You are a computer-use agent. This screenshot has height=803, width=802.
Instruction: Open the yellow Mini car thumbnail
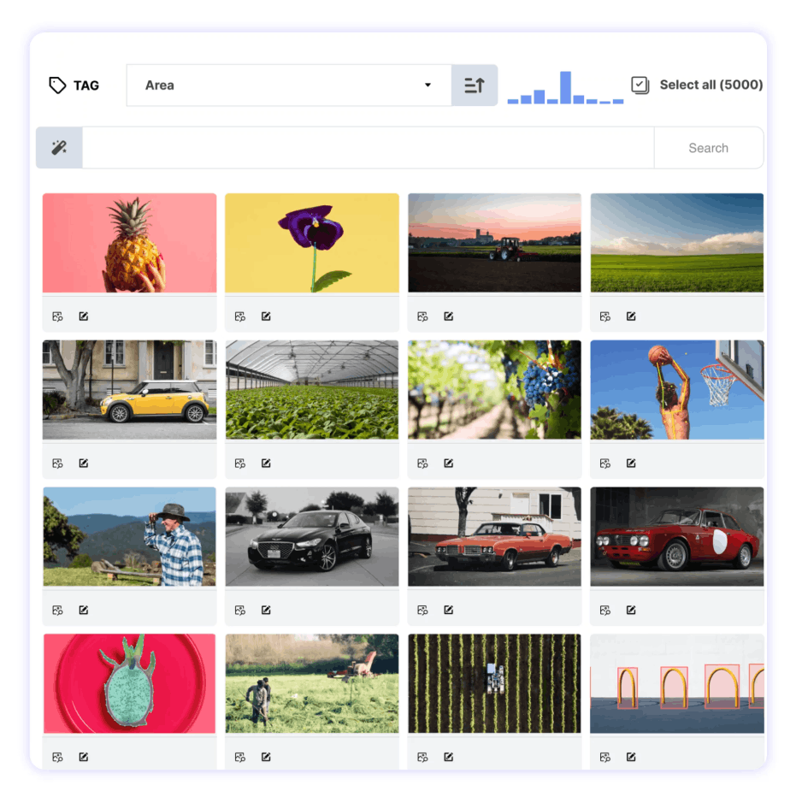[130, 390]
